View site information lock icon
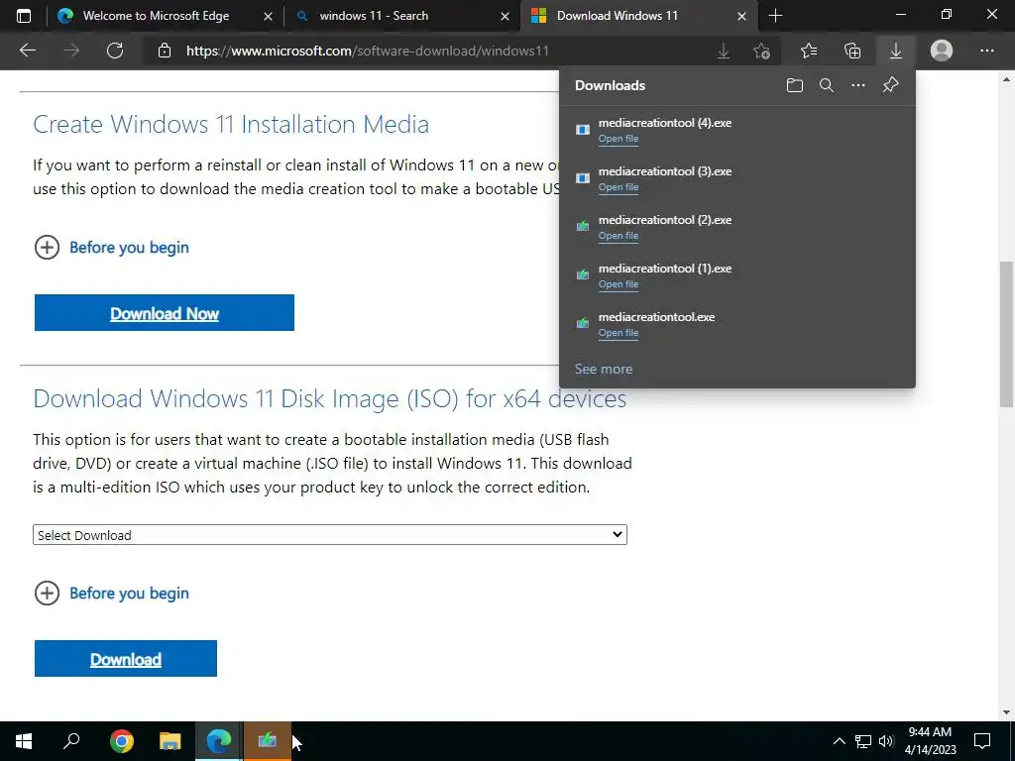 coord(165,51)
